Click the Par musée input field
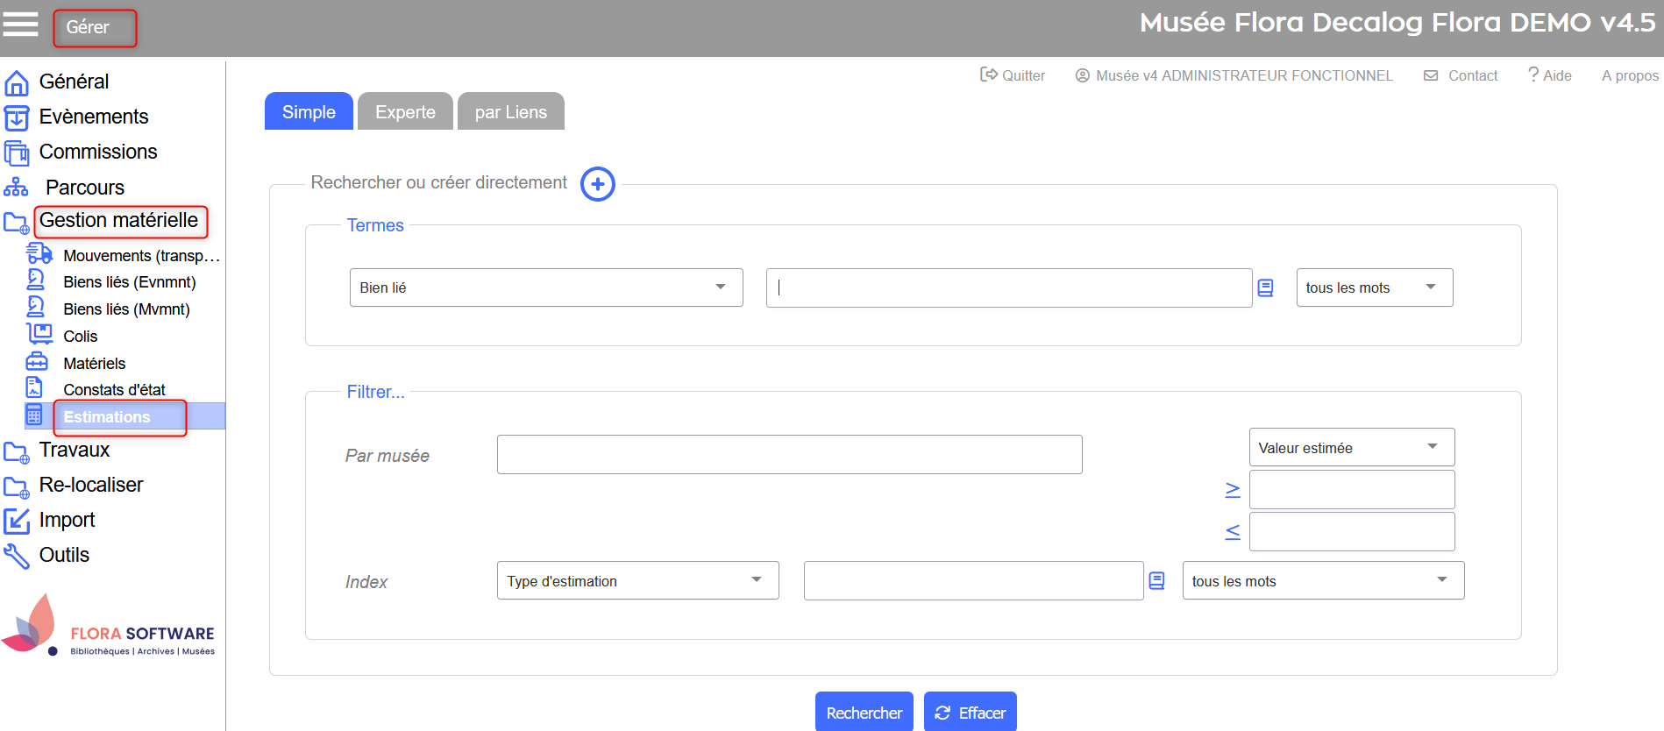 click(789, 454)
